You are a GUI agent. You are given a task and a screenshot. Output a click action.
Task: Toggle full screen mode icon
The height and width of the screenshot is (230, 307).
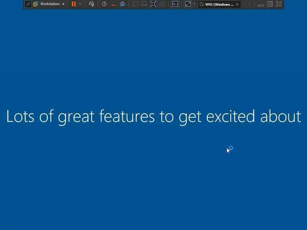(153, 4)
